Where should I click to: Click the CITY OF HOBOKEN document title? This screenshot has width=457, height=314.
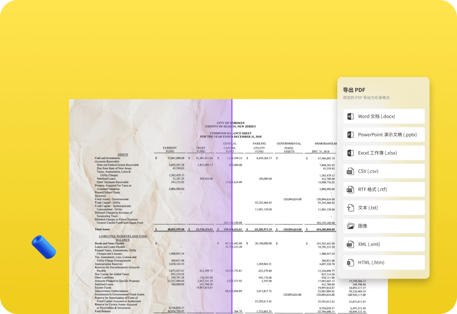(x=231, y=123)
